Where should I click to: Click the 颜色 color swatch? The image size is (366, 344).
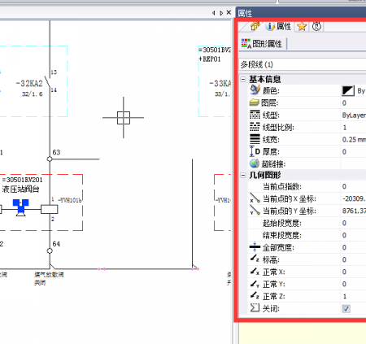(x=348, y=90)
